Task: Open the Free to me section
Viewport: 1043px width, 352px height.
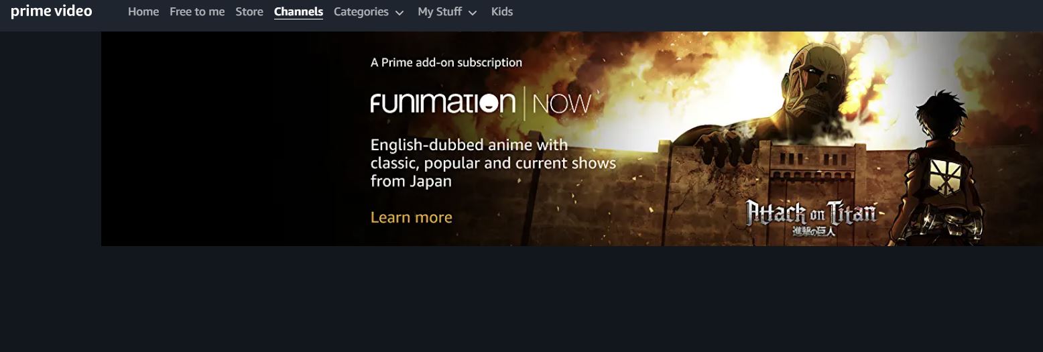Action: point(197,11)
